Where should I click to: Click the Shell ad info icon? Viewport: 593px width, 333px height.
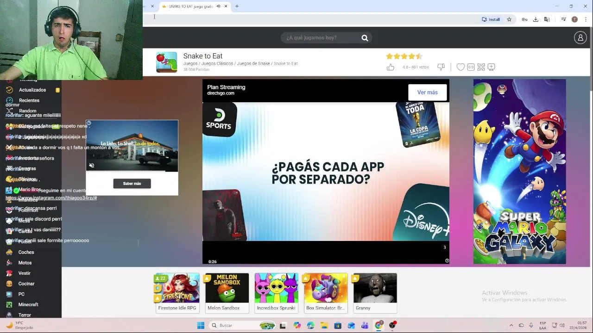coord(89,123)
